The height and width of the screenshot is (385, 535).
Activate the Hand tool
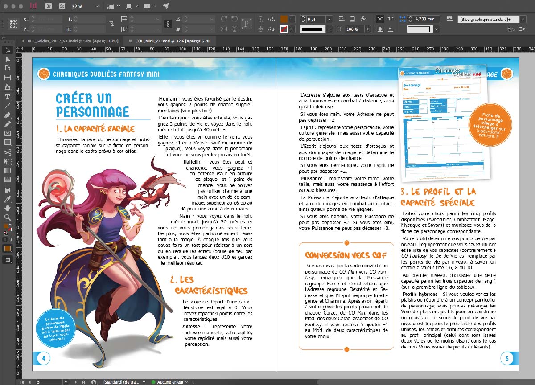pyautogui.click(x=8, y=208)
